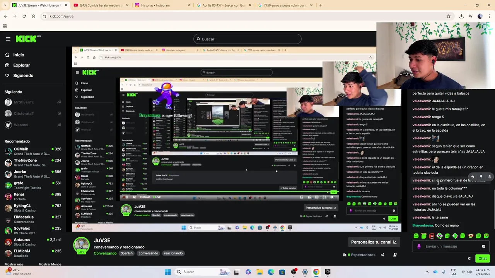Open ELMichiJ Deadlock channel
The height and width of the screenshot is (278, 495).
pyautogui.click(x=33, y=253)
